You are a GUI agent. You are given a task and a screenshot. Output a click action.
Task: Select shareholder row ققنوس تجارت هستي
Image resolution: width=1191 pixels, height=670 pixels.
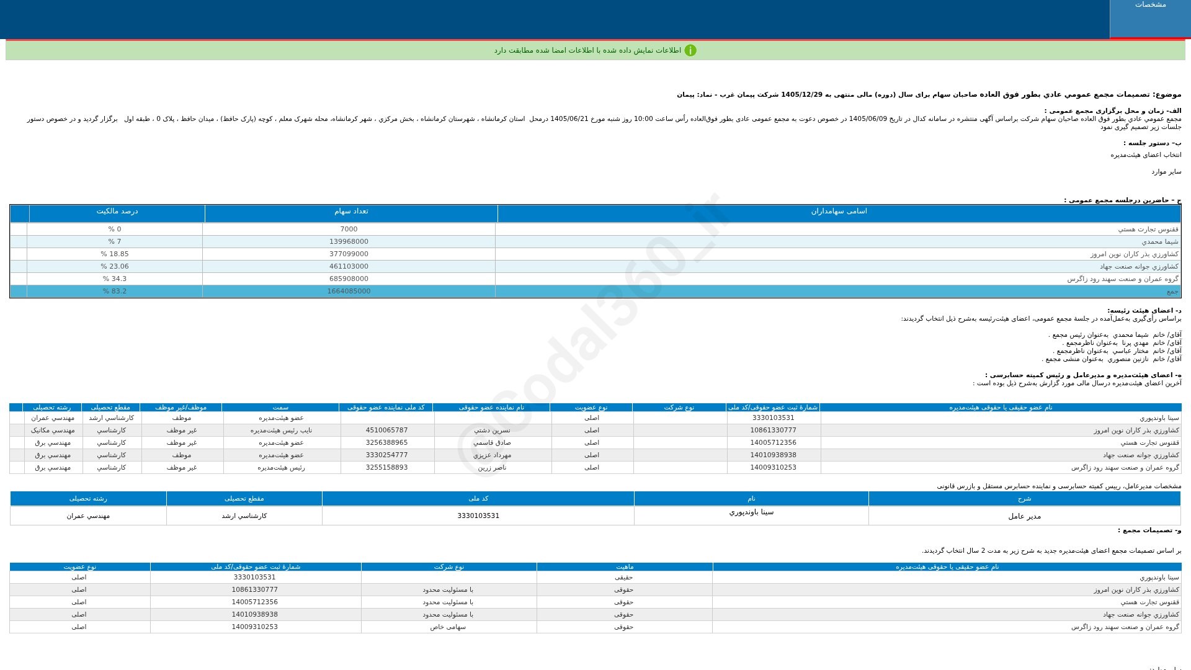click(595, 230)
